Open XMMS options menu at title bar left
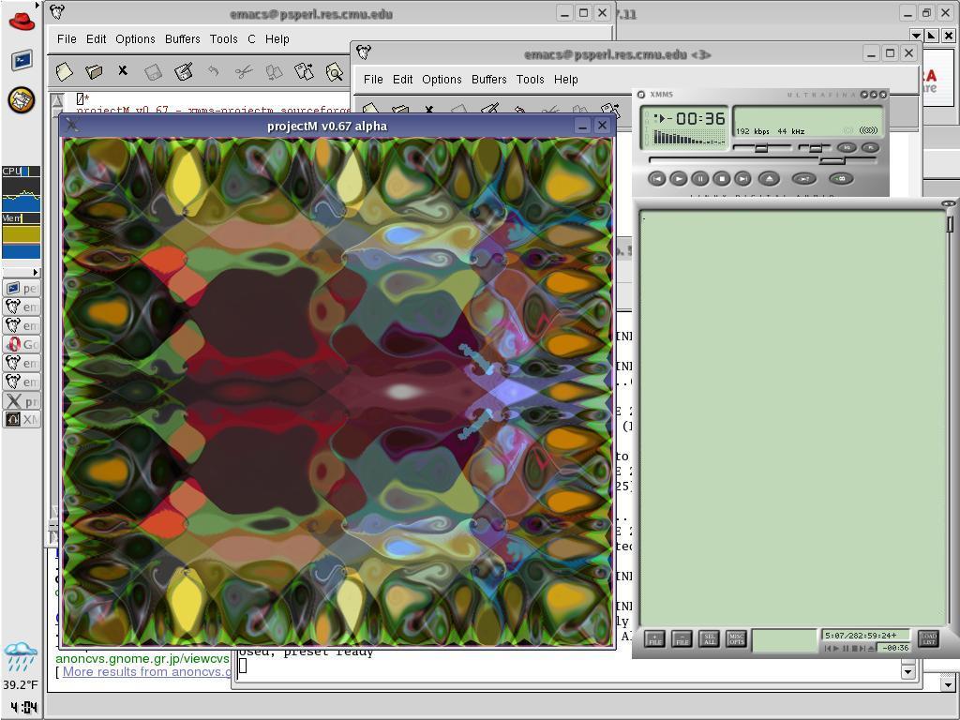 (641, 95)
